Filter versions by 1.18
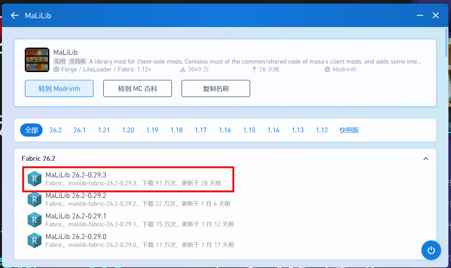Image resolution: width=451 pixels, height=268 pixels. coord(177,130)
